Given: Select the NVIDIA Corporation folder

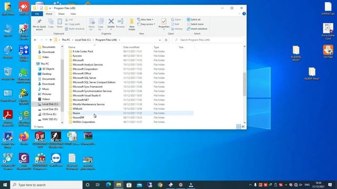Looking at the screenshot, I should point(84,122).
